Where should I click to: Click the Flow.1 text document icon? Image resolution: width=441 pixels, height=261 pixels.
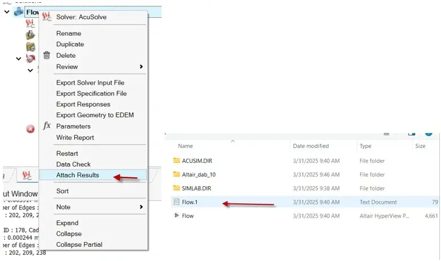(x=176, y=202)
